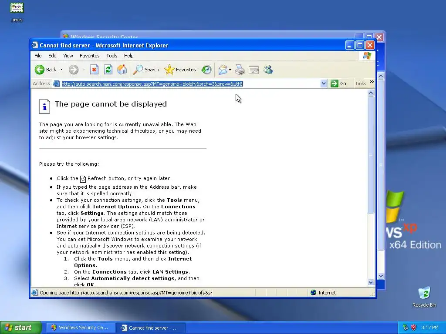Open the Messenger toolbar icon
The width and height of the screenshot is (446, 334).
[x=268, y=70]
